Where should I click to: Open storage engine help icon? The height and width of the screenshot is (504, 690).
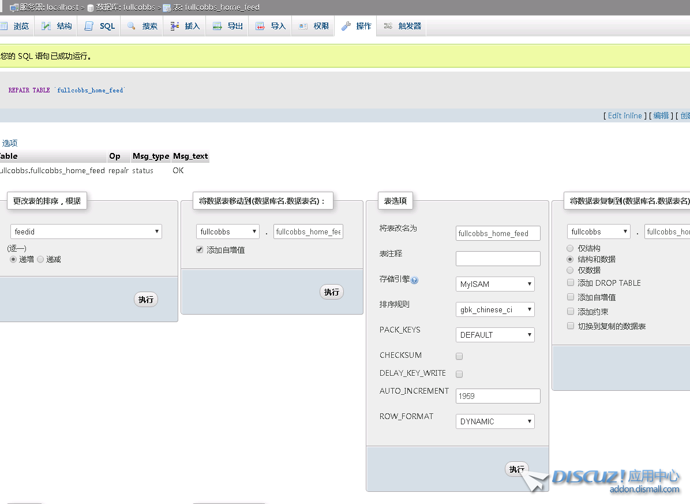tap(414, 280)
